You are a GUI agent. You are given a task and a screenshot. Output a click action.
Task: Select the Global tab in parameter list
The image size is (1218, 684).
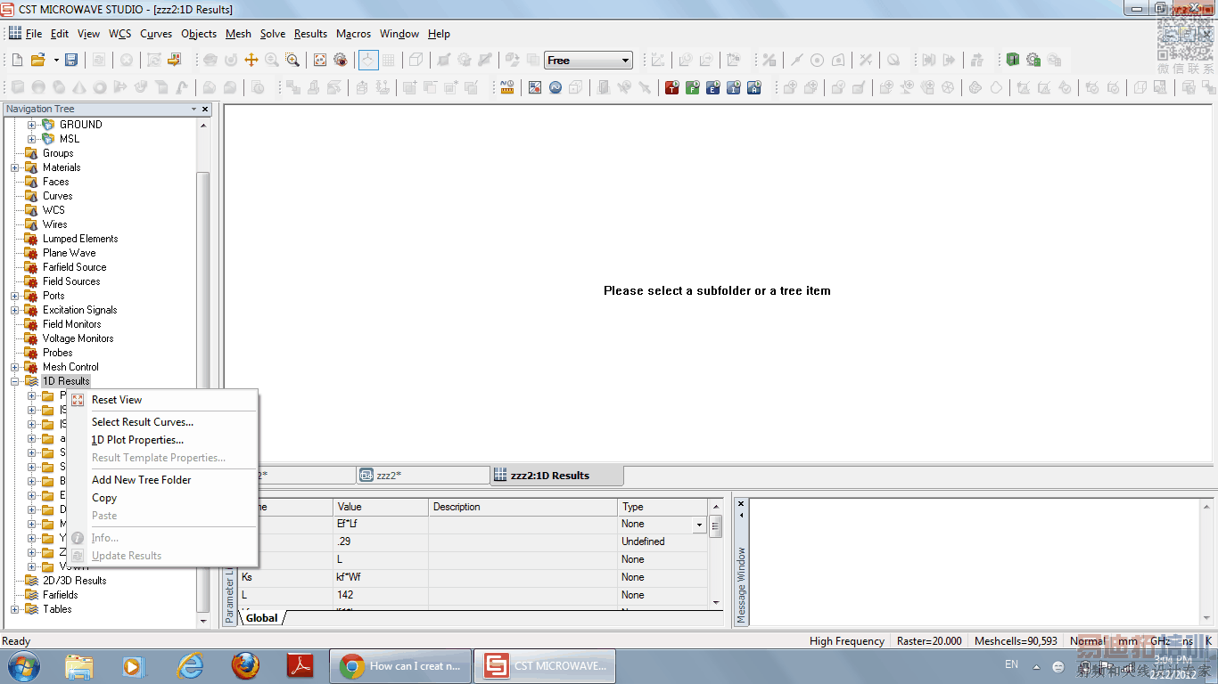pos(262,618)
